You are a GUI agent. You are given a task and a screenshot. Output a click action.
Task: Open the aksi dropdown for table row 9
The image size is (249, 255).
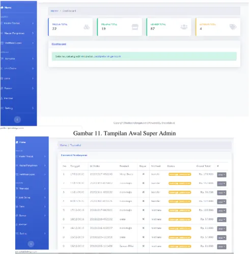pyautogui.click(x=222, y=247)
